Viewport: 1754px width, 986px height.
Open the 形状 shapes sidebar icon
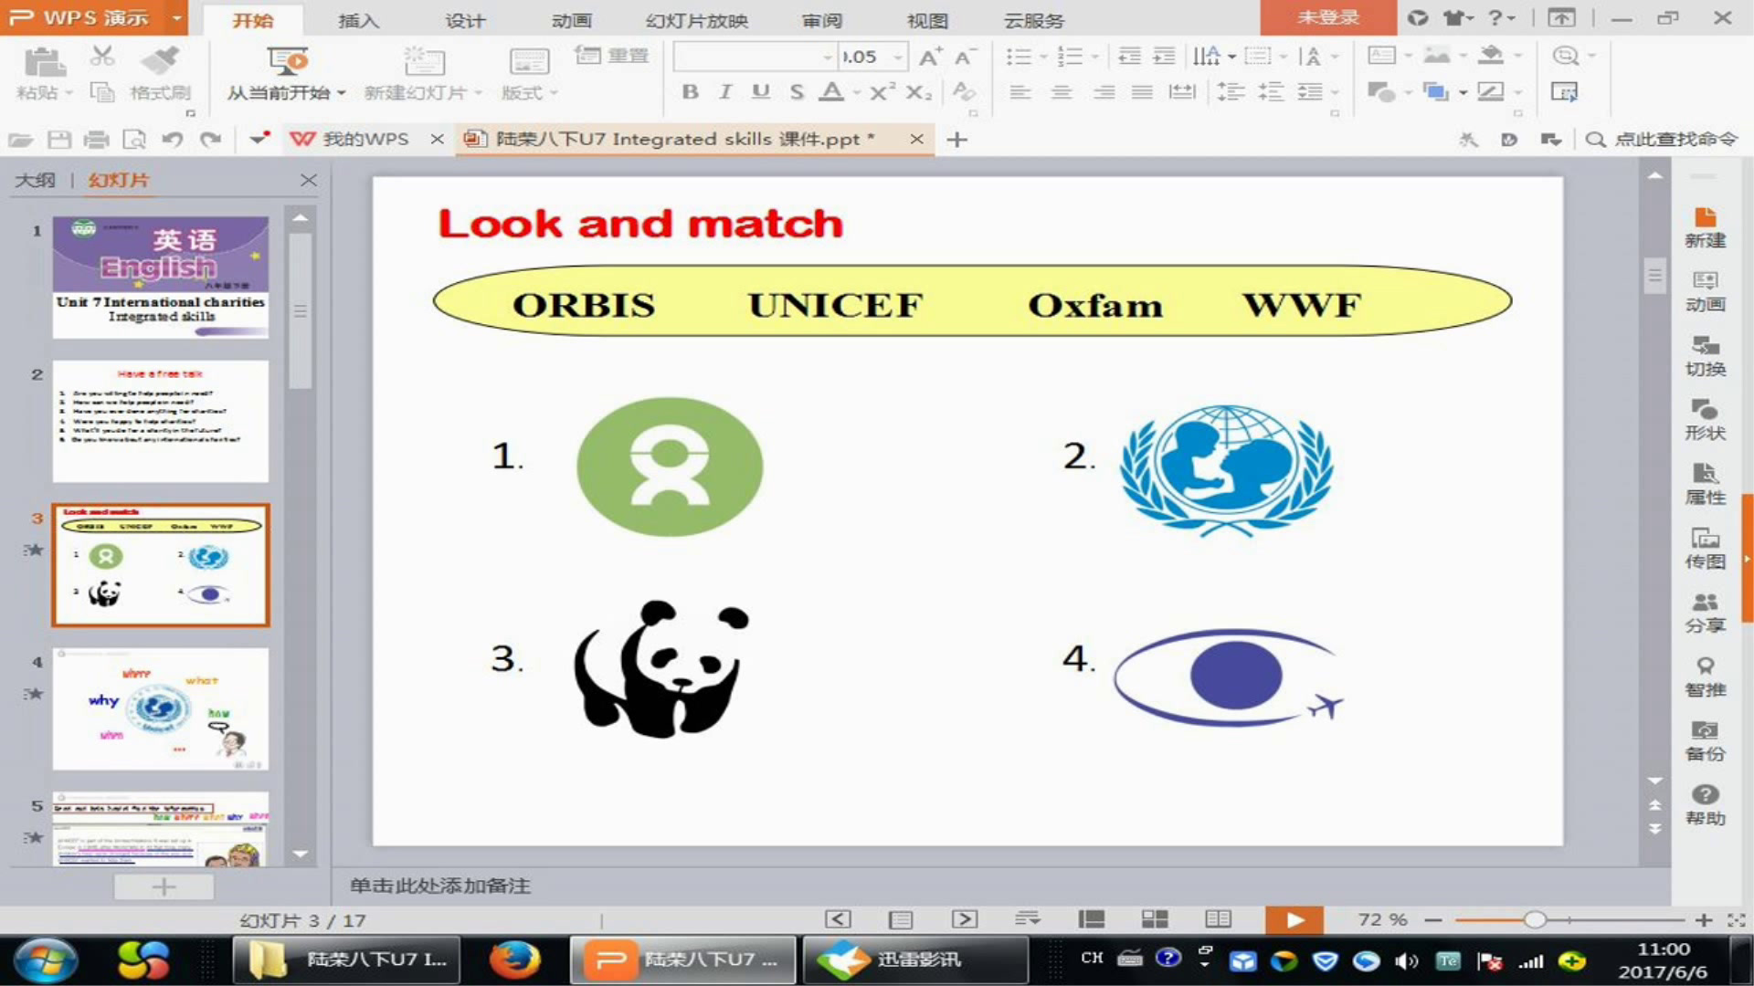pyautogui.click(x=1705, y=421)
